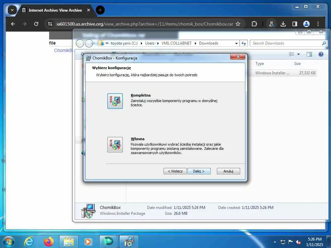Choose the Kompletna installation icon button
331x248 pixels.
pyautogui.click(x=115, y=101)
